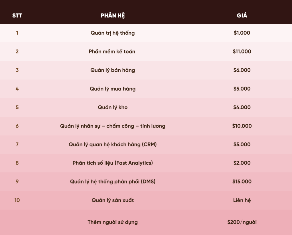The height and width of the screenshot is (235, 292).
Task: Select Phần mềm kế toán module
Action: [112, 51]
